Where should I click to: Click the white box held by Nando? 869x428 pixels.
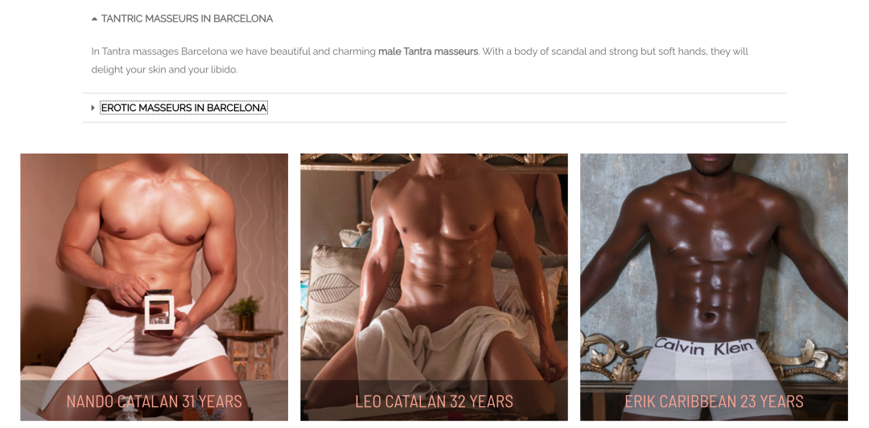[x=159, y=311]
